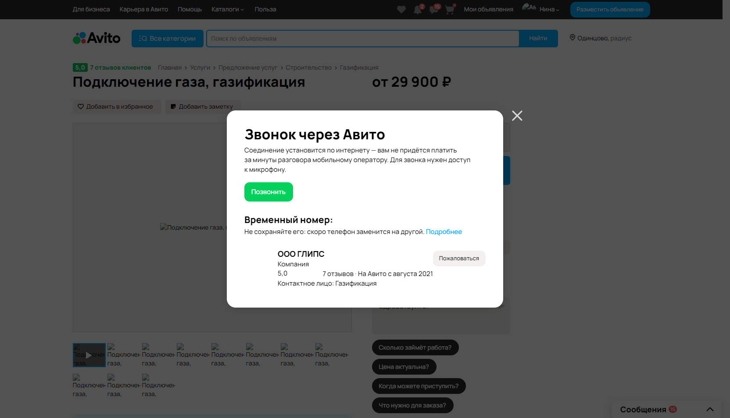730x418 pixels.
Task: Click Пожаловаться on the seller card
Action: tap(459, 259)
